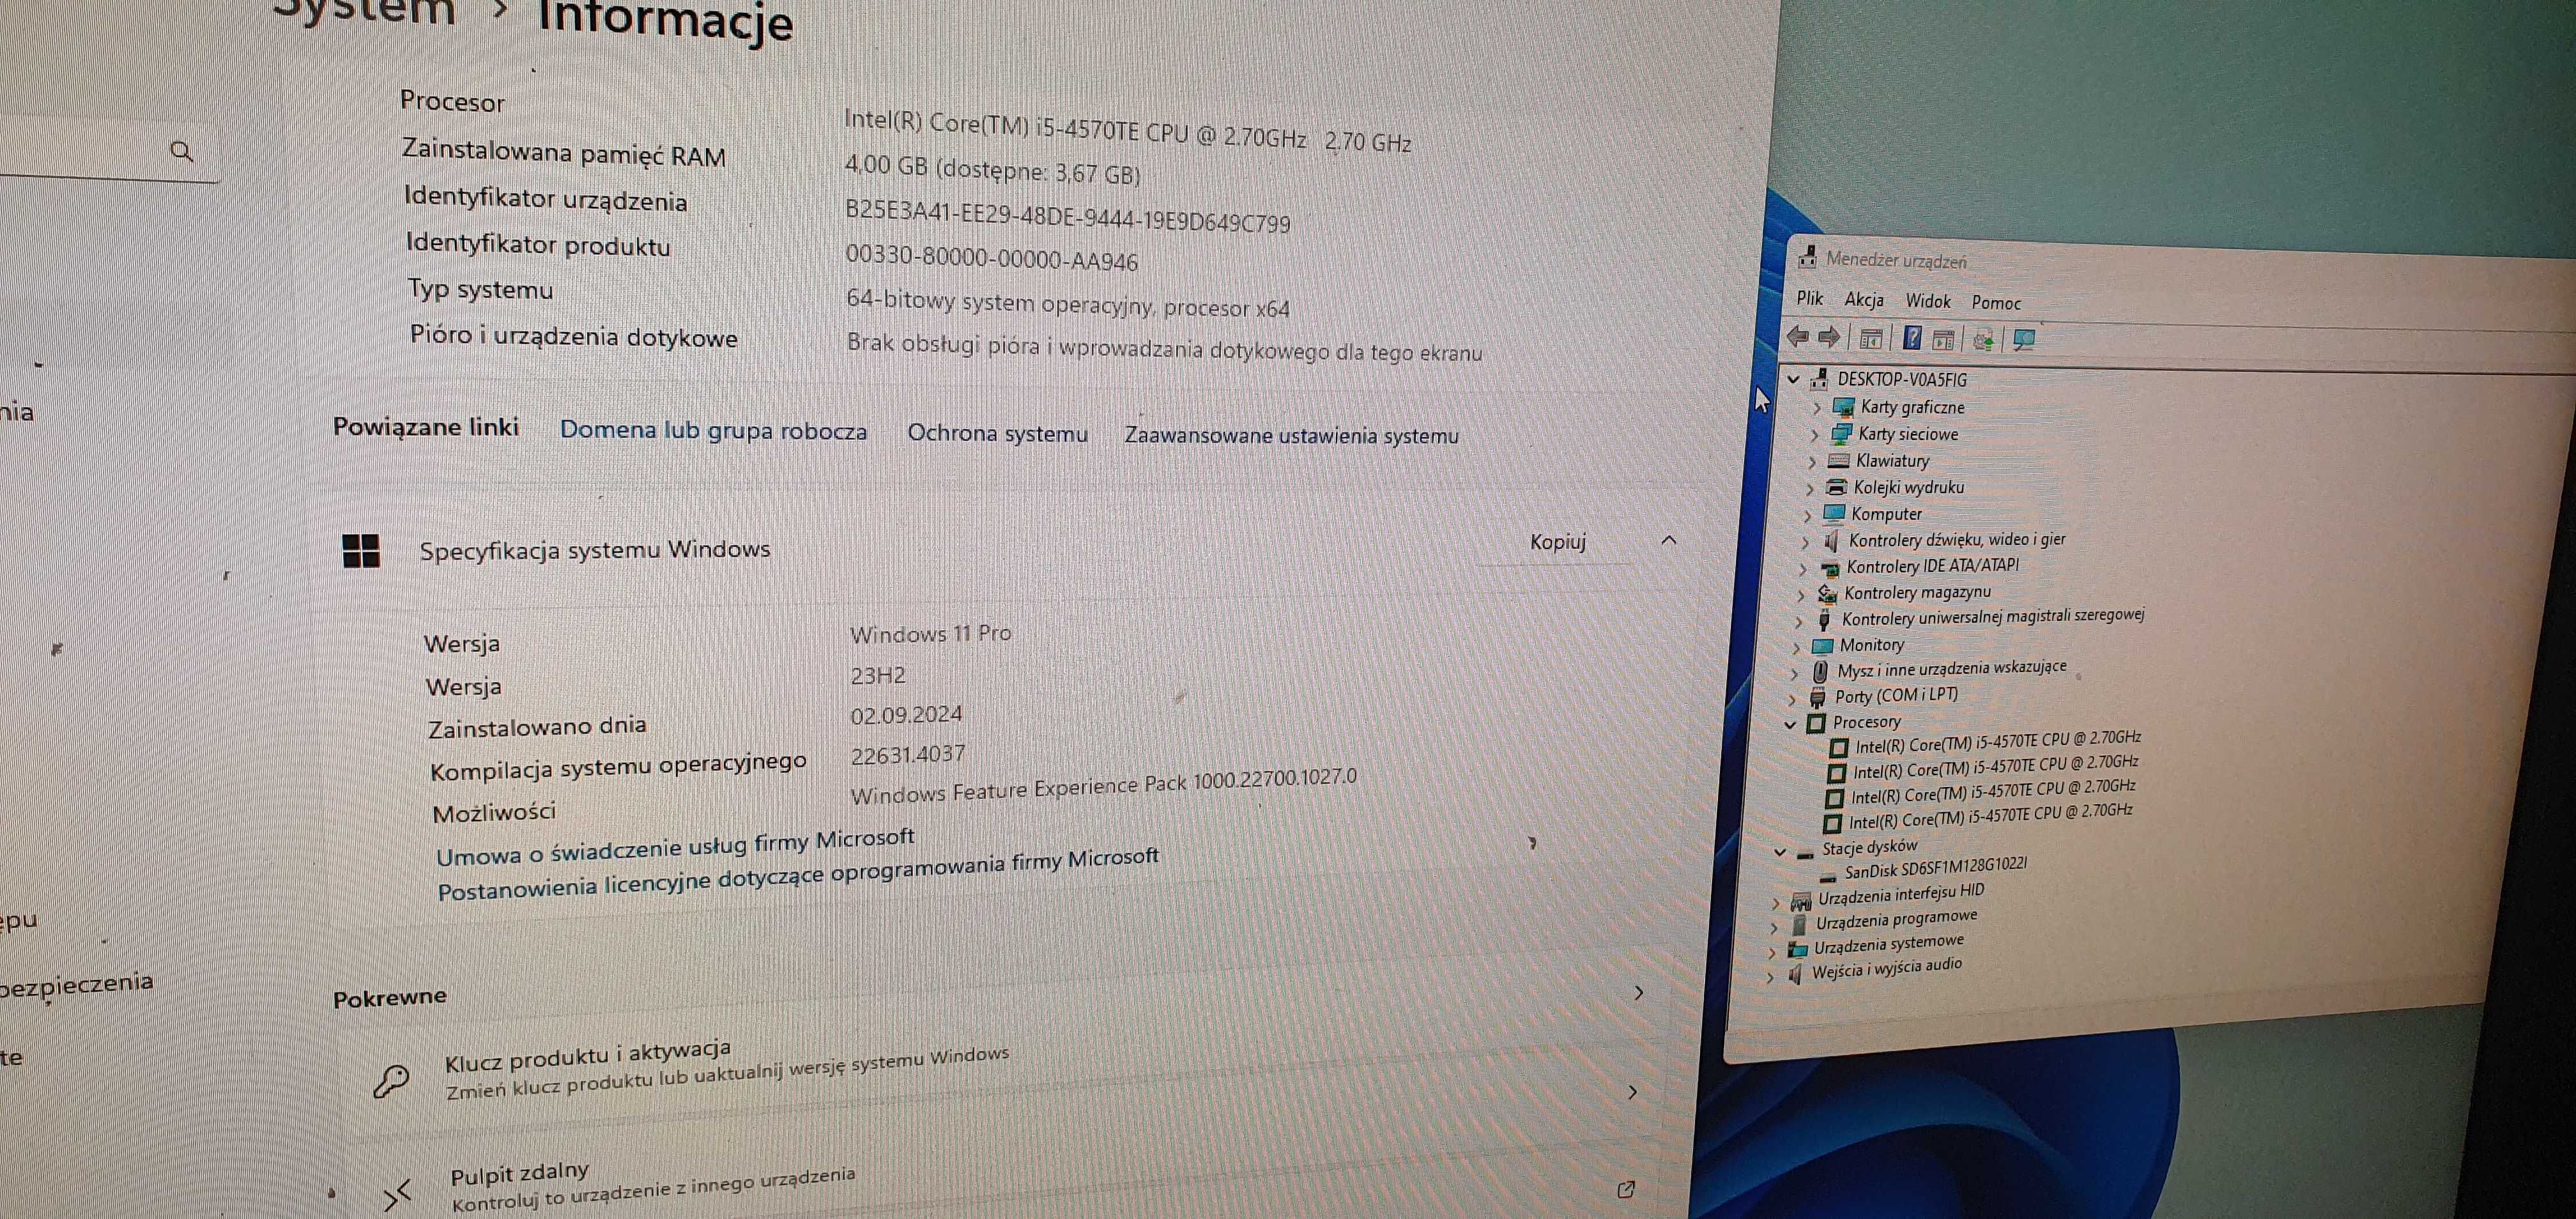
Task: Expand the Karty graficzne node
Action: coord(1817,408)
